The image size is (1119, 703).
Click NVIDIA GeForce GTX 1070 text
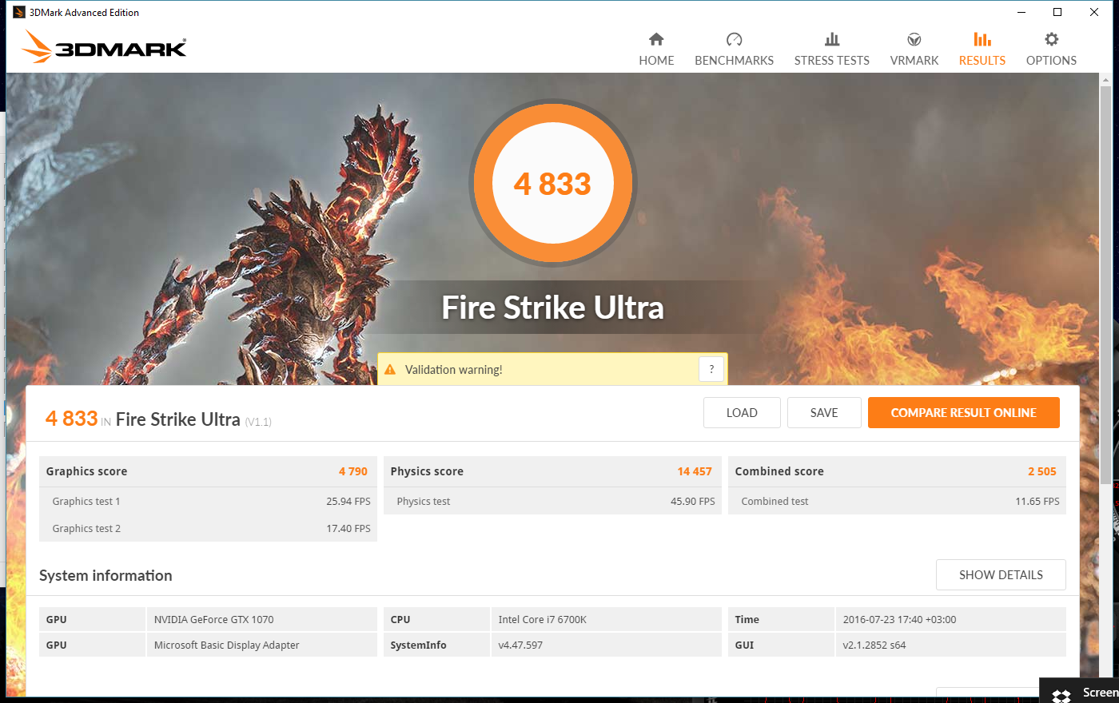[x=214, y=619]
